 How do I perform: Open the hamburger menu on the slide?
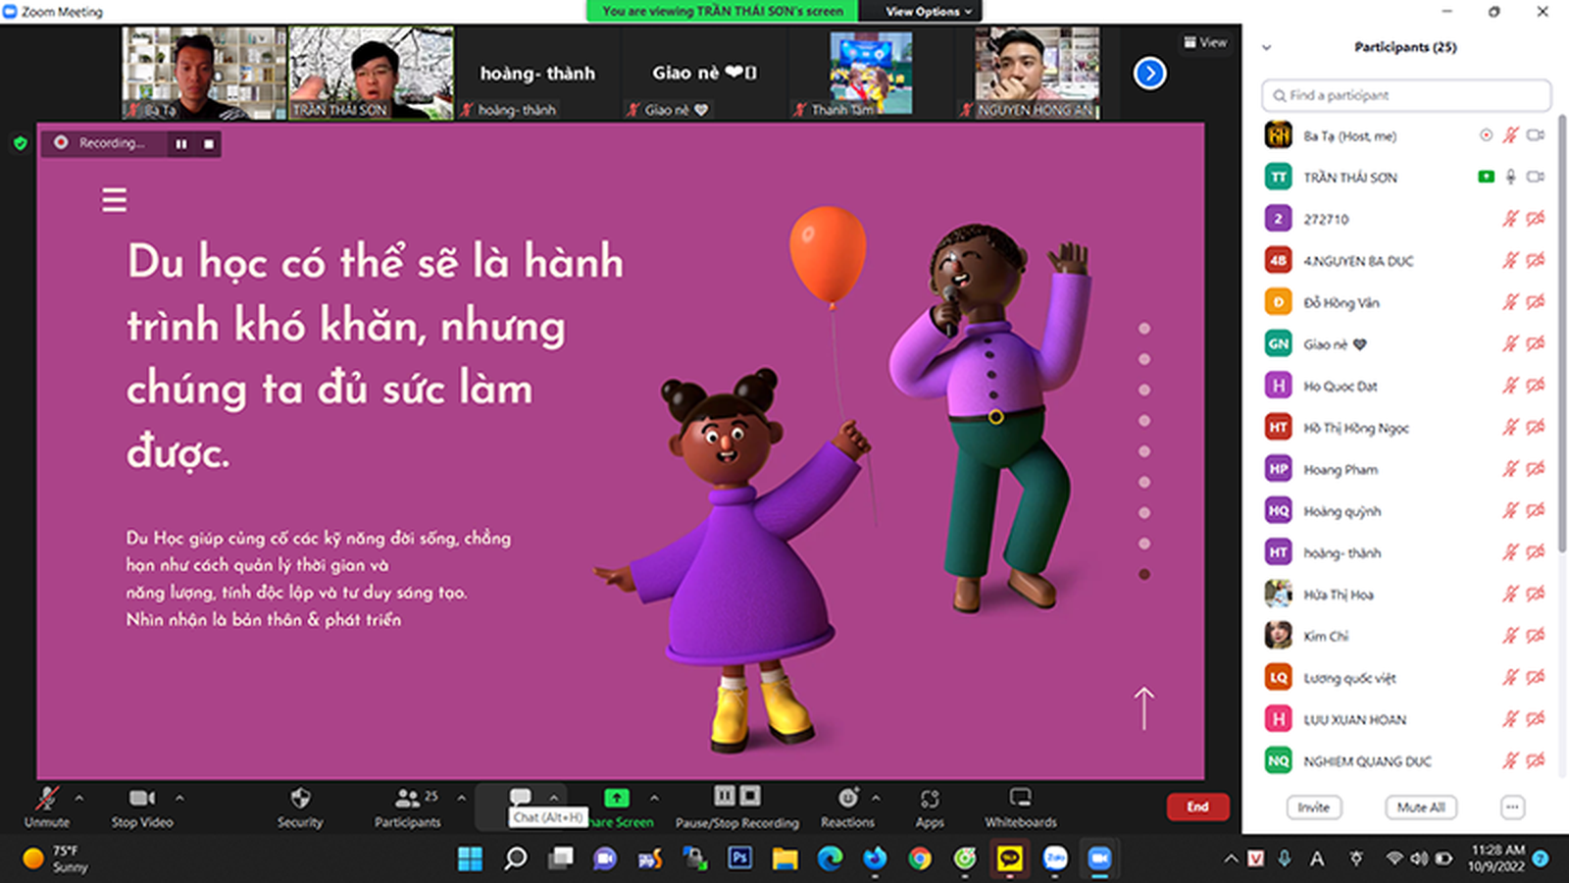pyautogui.click(x=115, y=200)
